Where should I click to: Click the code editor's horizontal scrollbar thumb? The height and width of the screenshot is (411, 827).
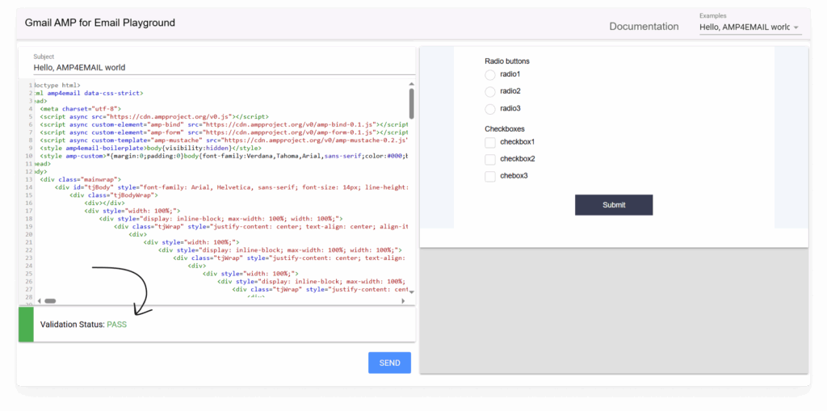tap(50, 300)
